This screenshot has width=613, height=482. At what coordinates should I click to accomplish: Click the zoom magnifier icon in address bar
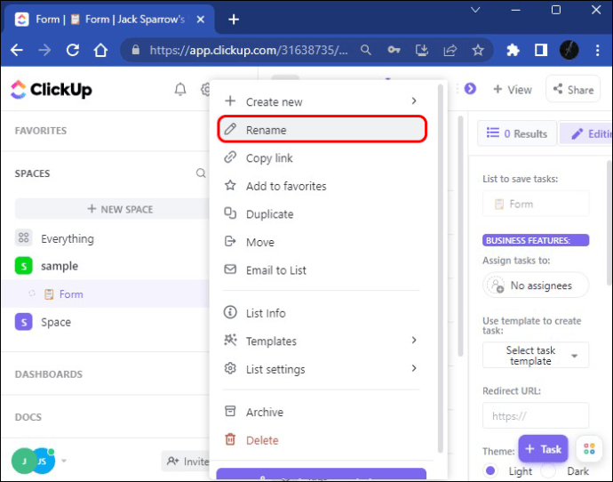[366, 50]
